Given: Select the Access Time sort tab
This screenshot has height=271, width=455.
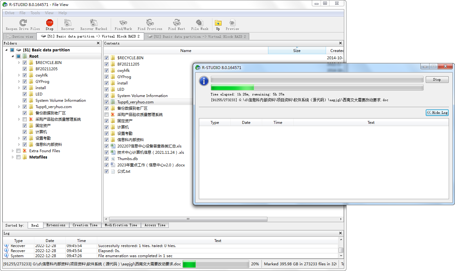Looking at the screenshot, I should (155, 225).
